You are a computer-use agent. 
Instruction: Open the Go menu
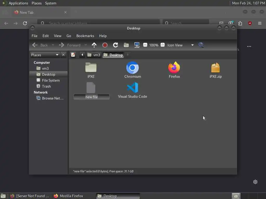[x=69, y=36]
